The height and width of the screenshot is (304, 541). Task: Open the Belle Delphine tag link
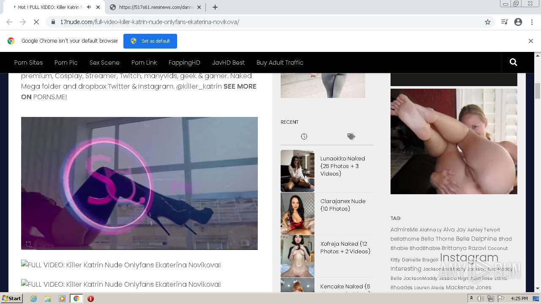[476, 239]
